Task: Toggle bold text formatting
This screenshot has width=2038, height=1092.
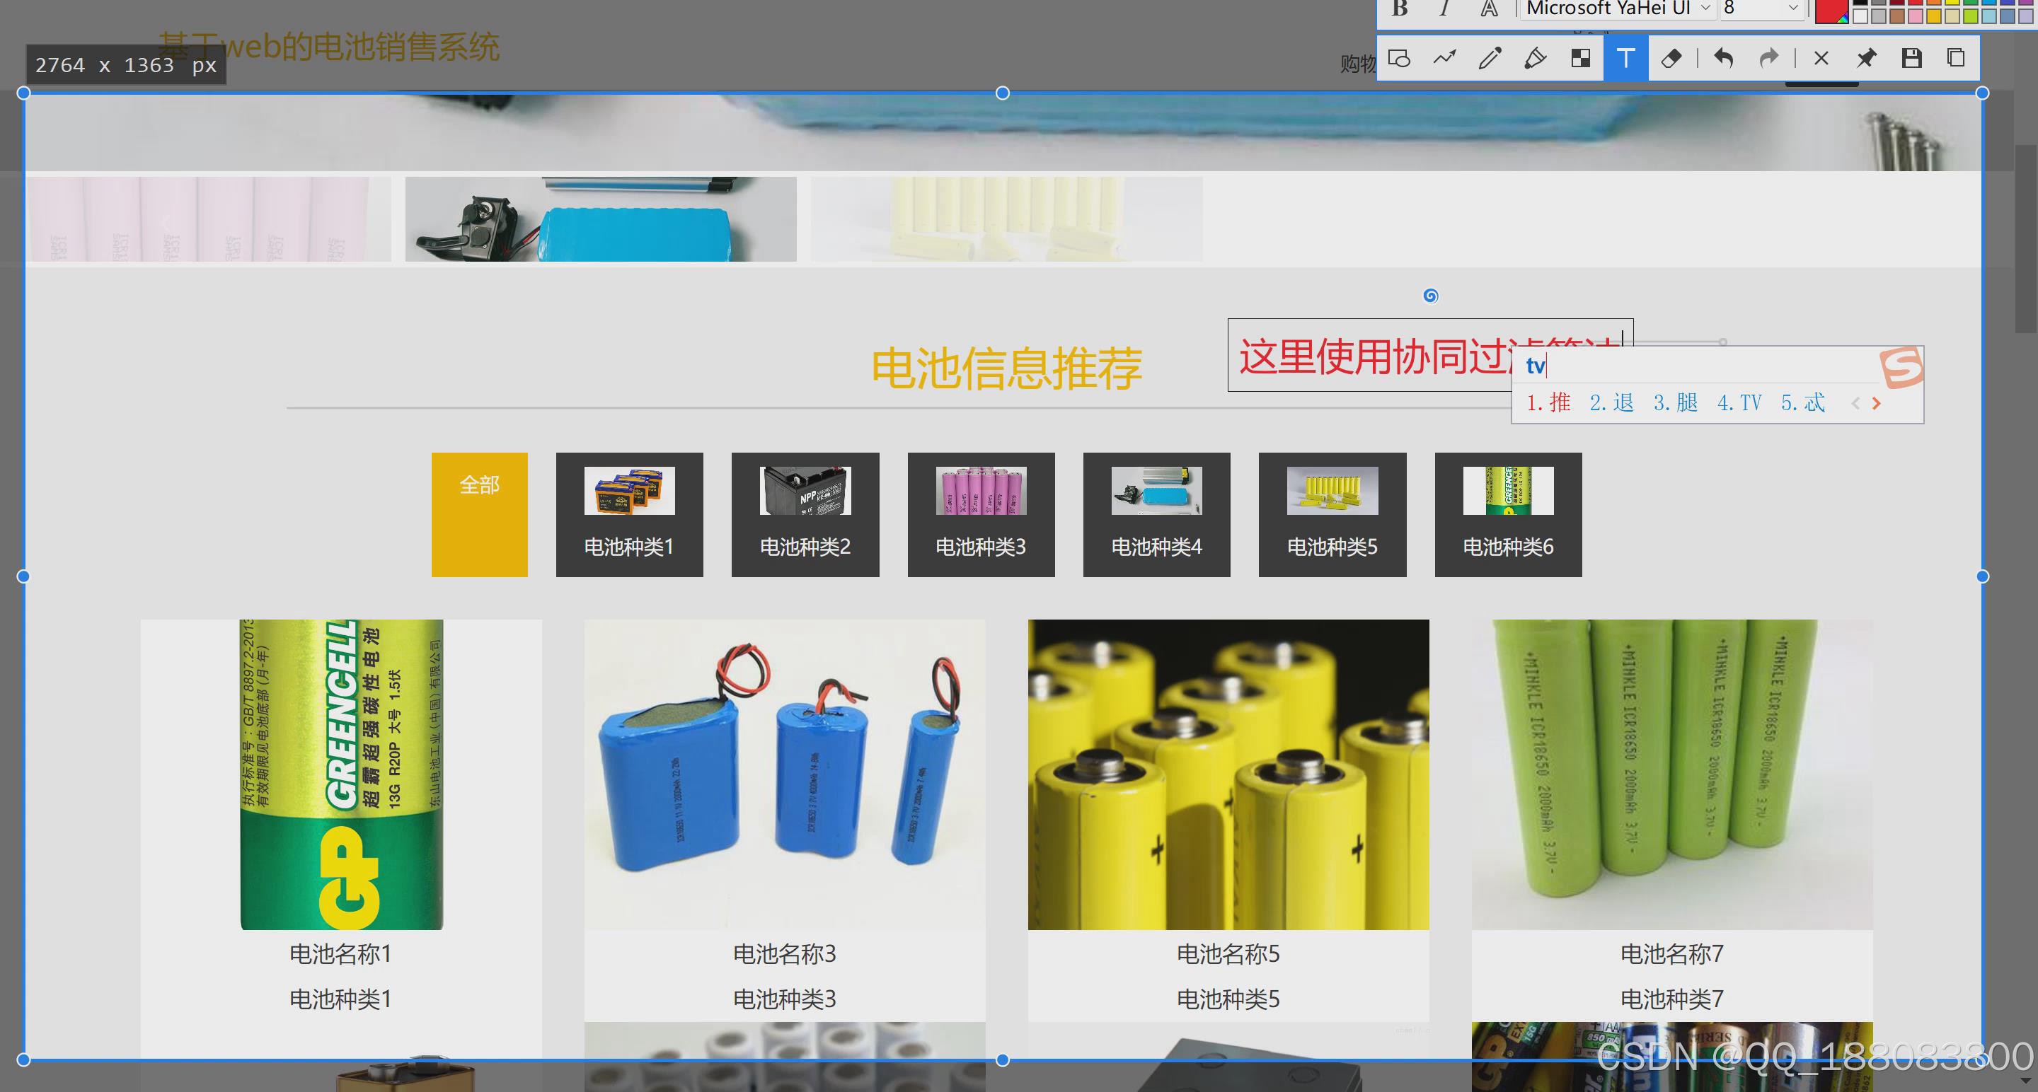Action: 1400,8
